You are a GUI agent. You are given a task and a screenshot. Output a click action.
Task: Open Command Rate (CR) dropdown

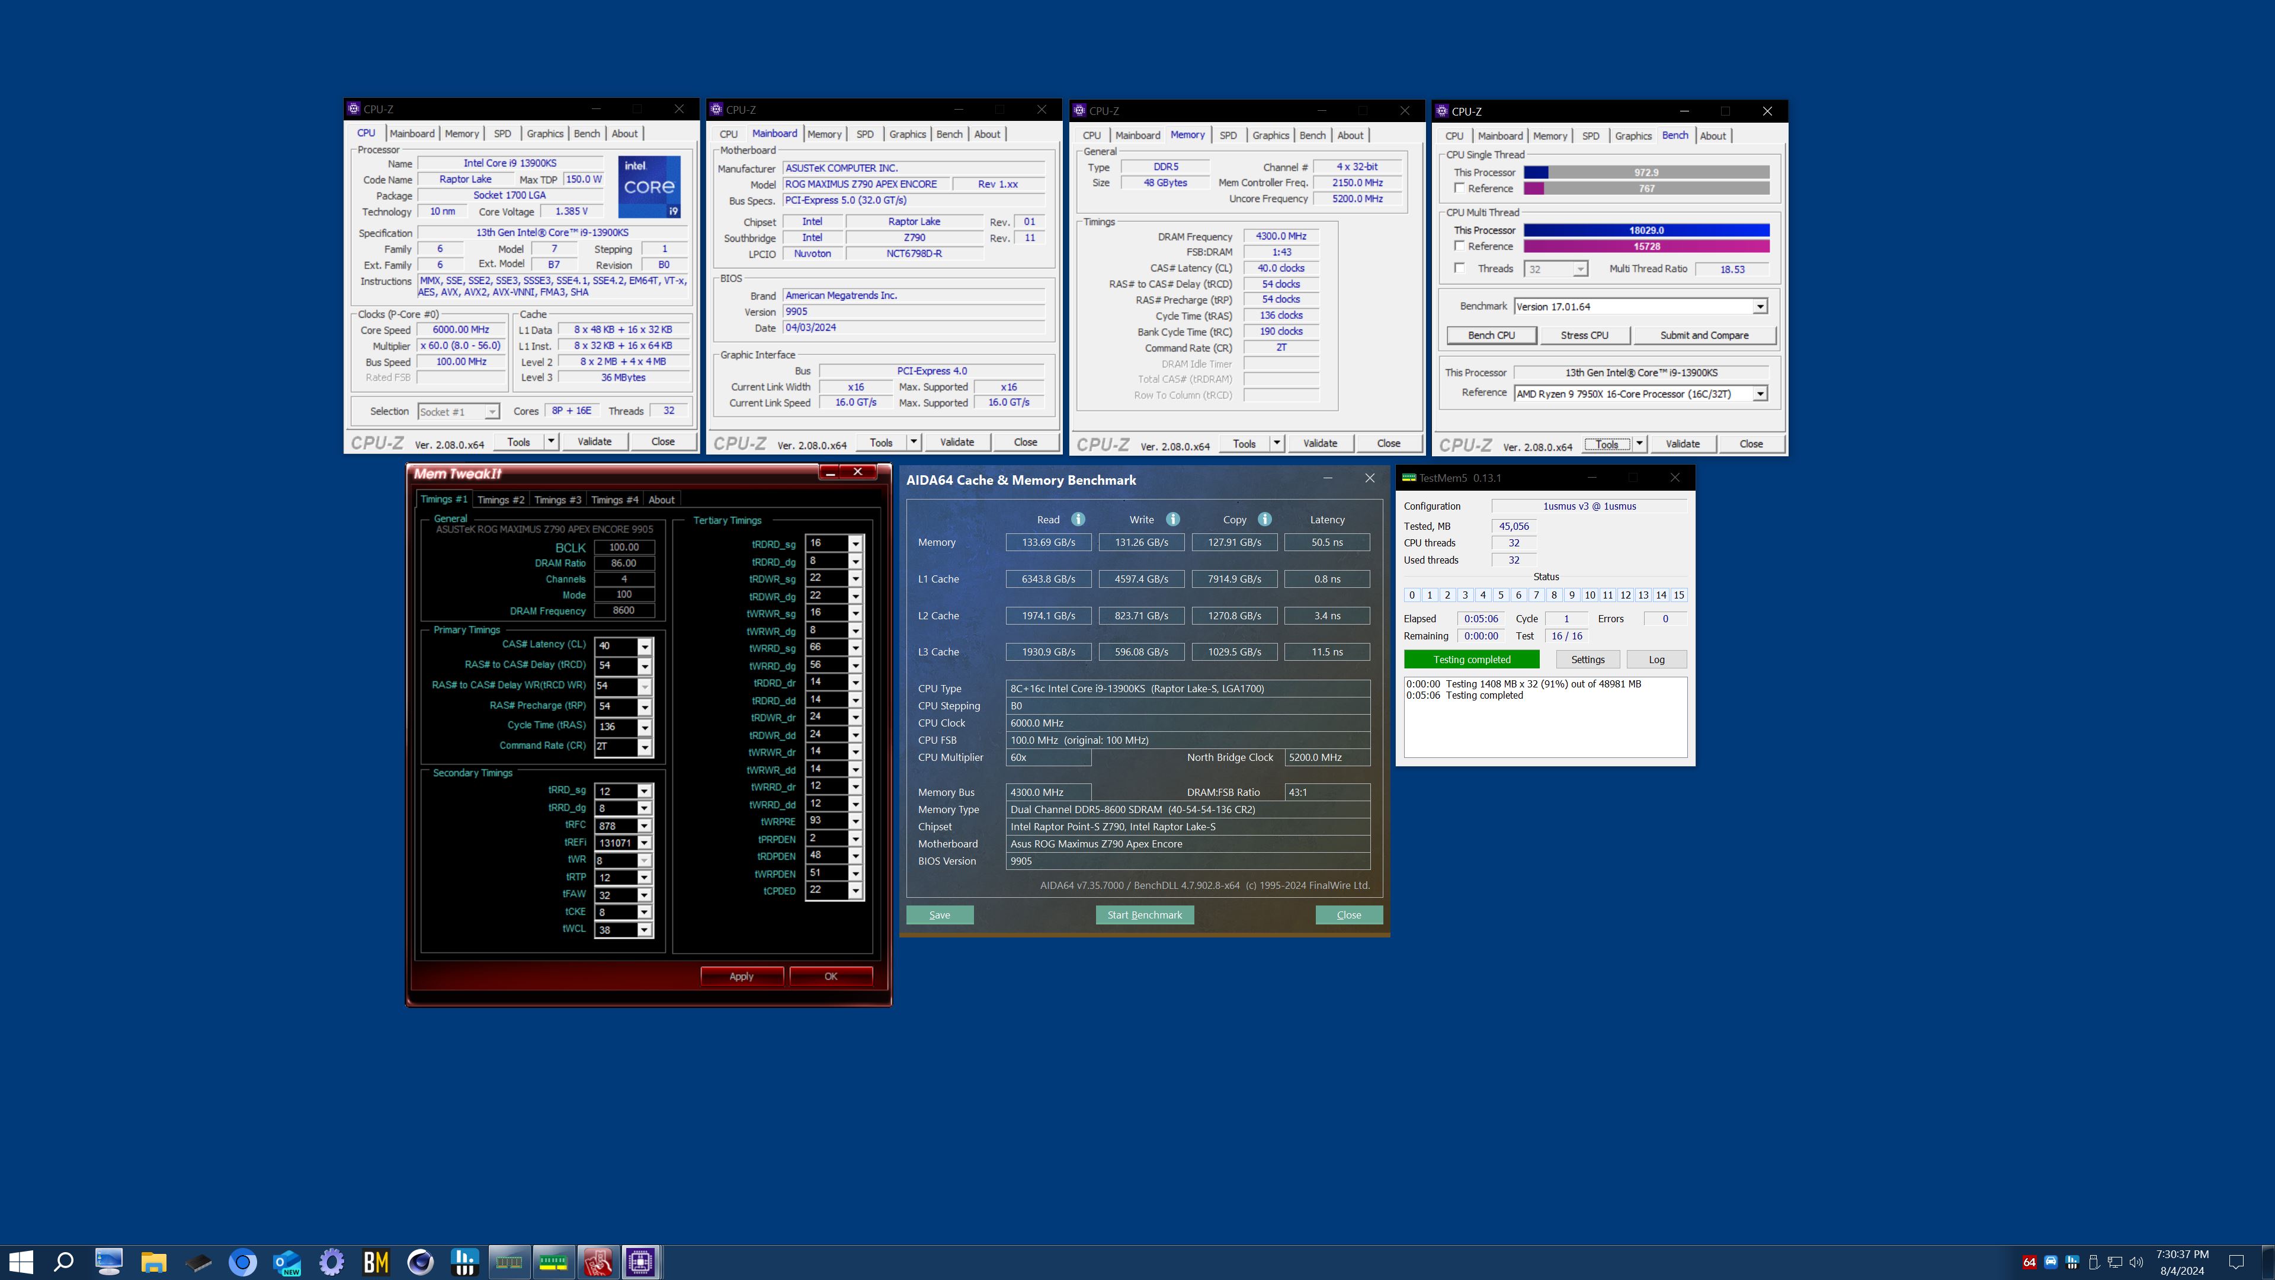pyautogui.click(x=645, y=747)
